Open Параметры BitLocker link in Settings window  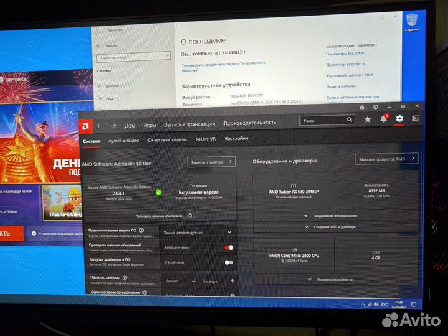345,54
